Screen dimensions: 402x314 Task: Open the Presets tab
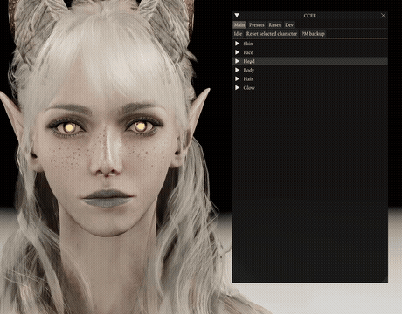tap(257, 25)
